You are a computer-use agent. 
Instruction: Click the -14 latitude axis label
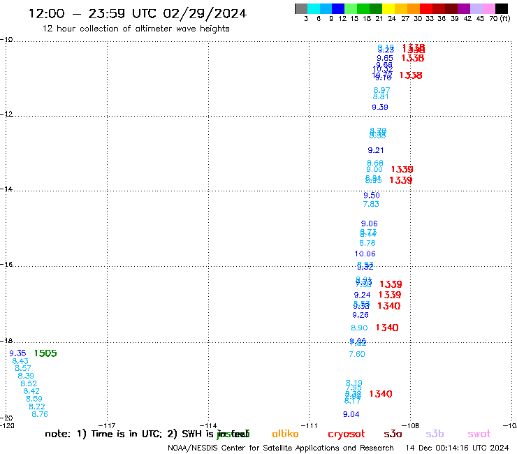click(6, 189)
